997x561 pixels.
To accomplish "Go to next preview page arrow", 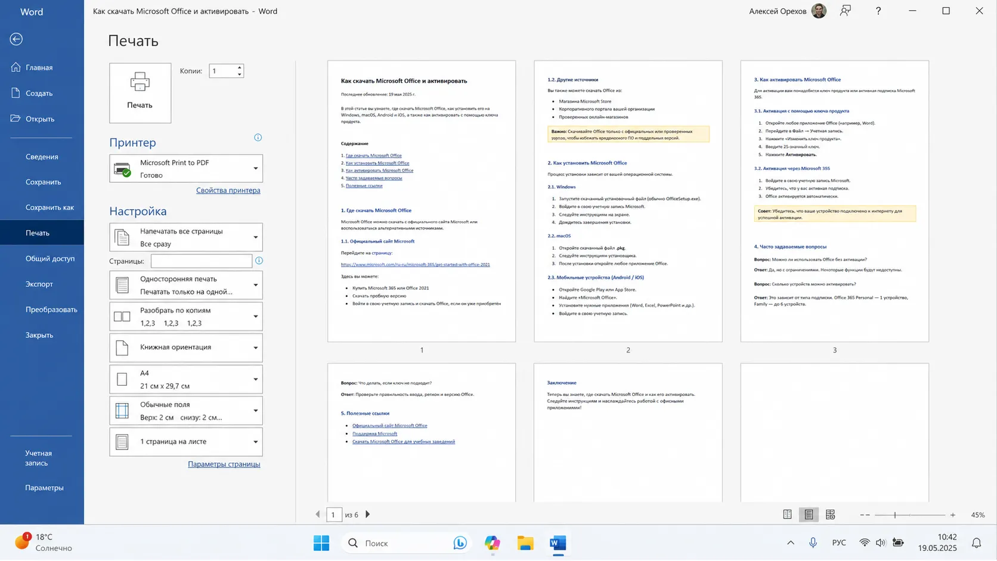I will tap(367, 514).
